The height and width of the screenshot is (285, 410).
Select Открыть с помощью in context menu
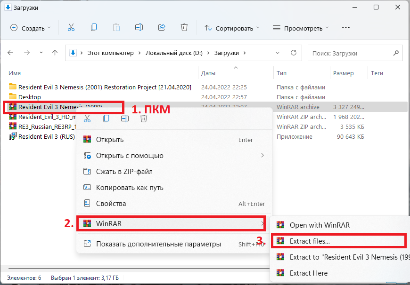pos(174,156)
